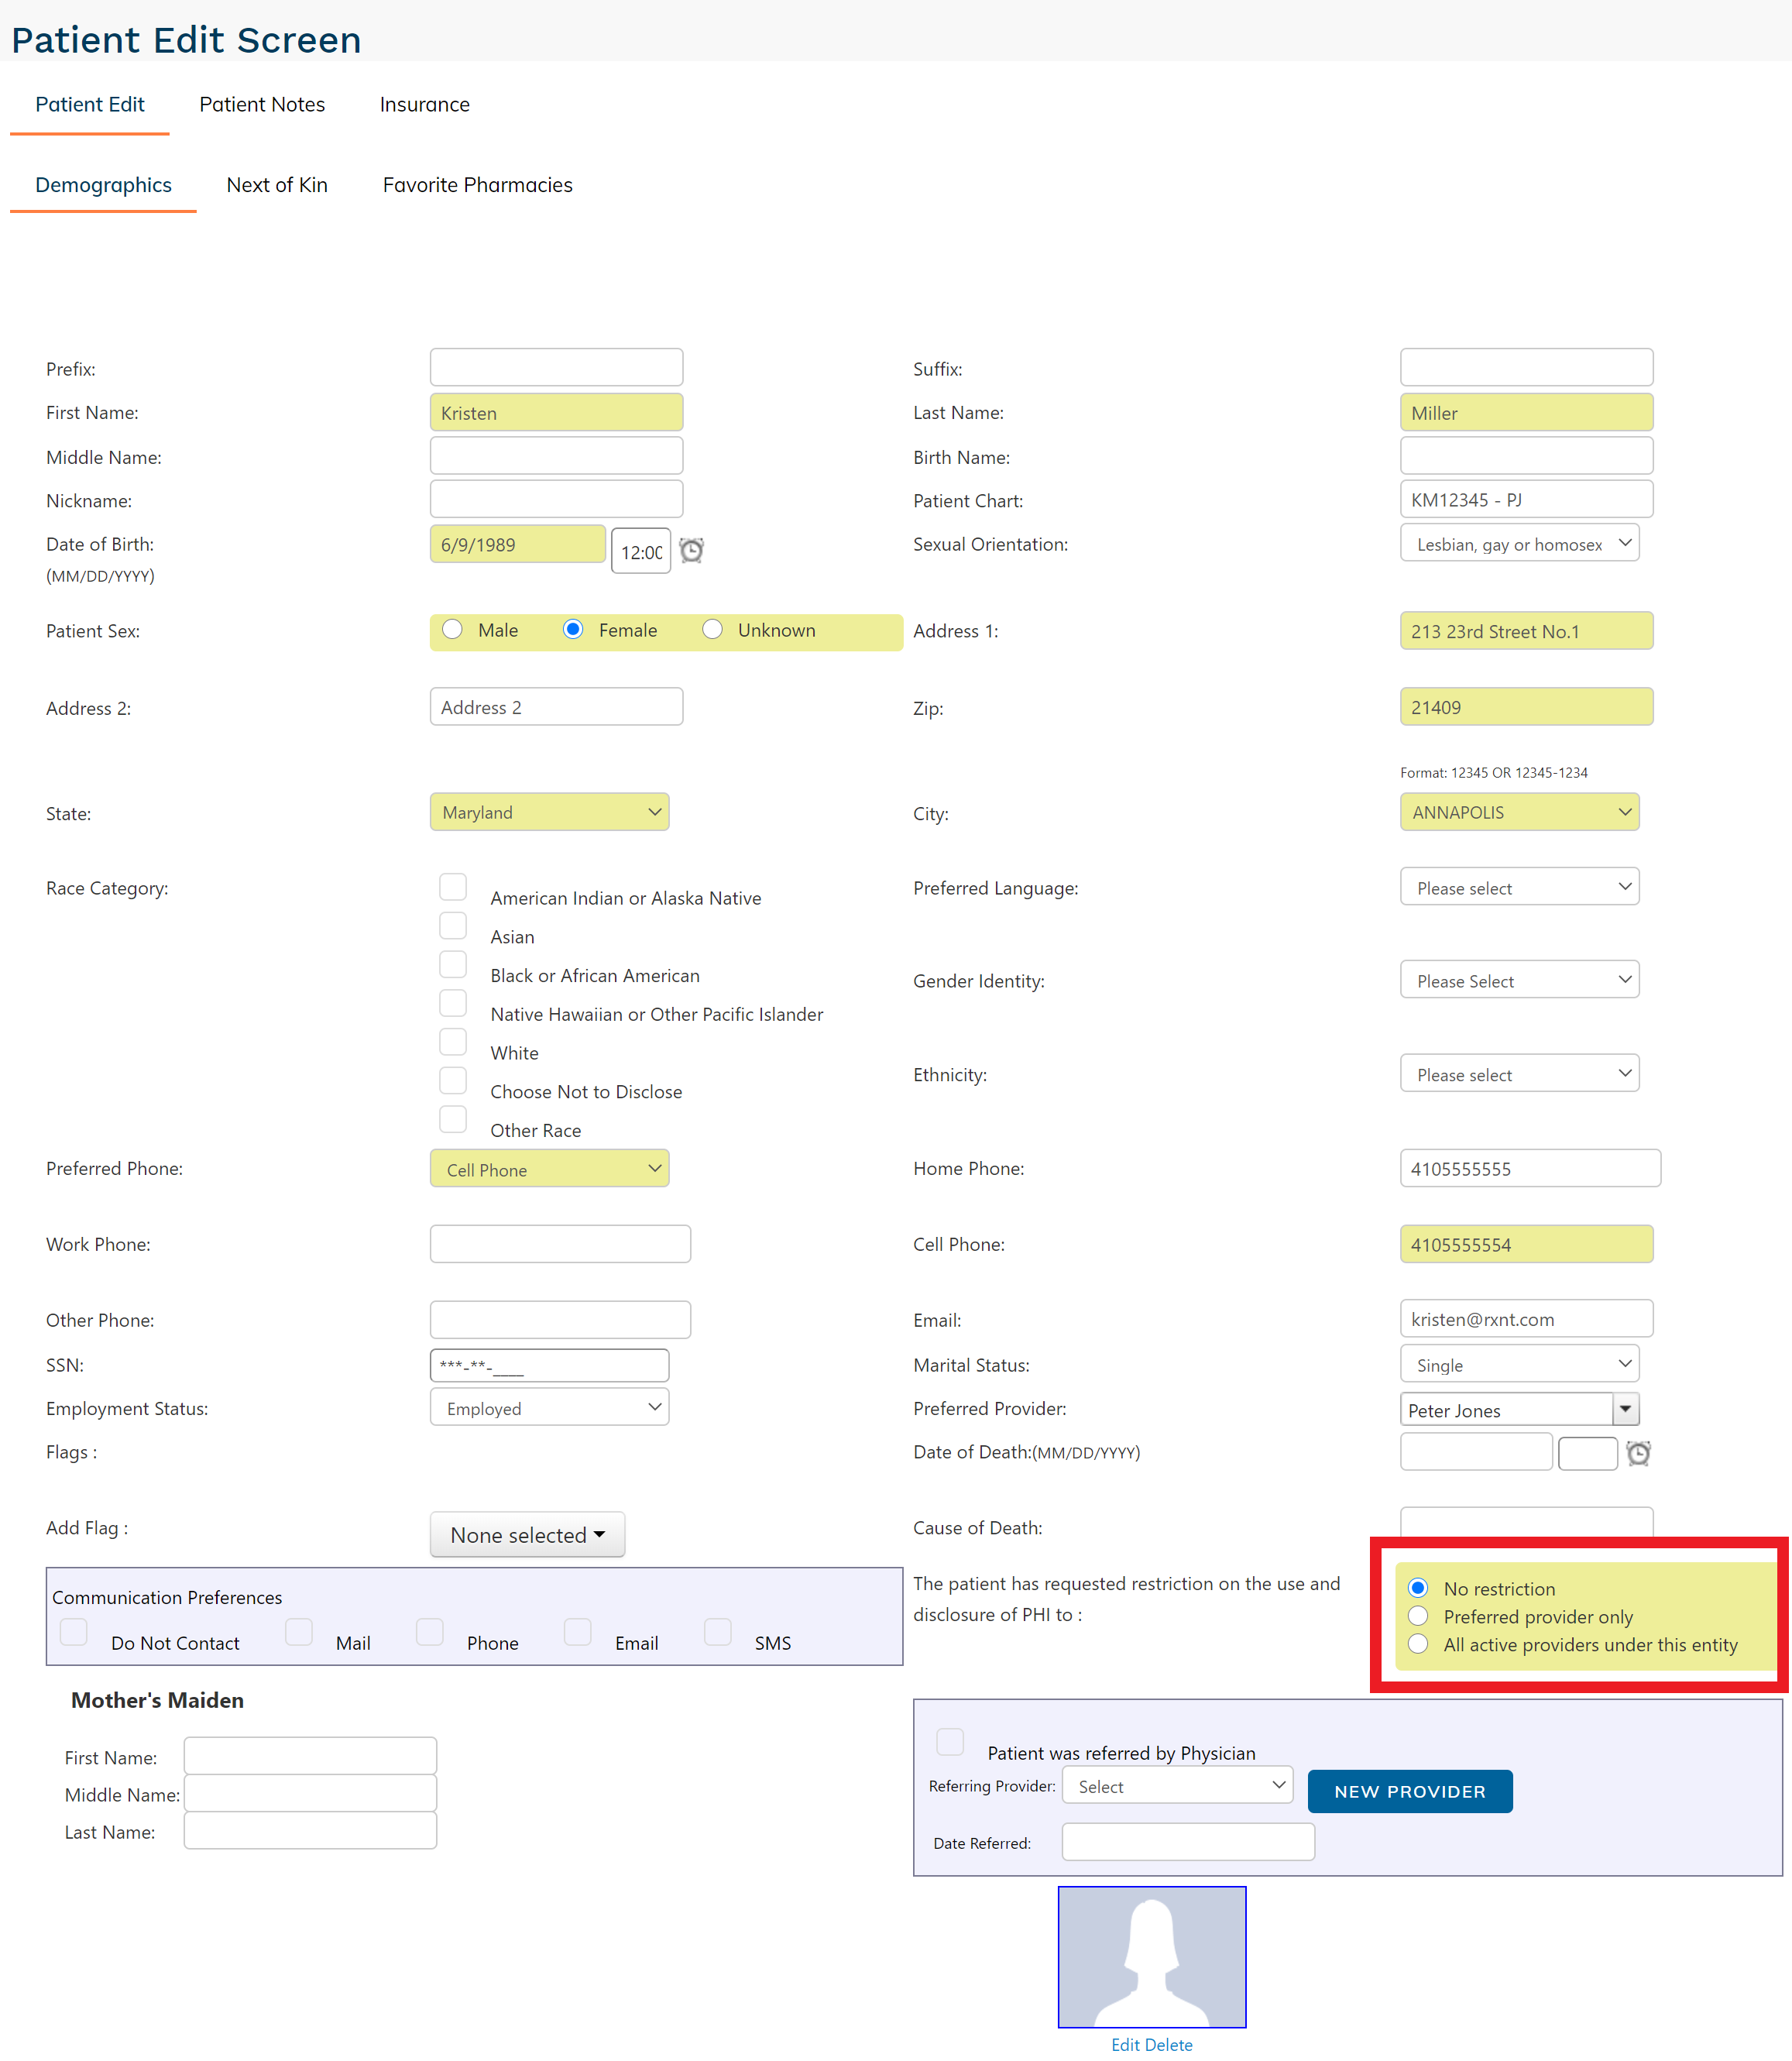
Task: Click the patient photo placeholder thumbnail
Action: point(1151,1956)
